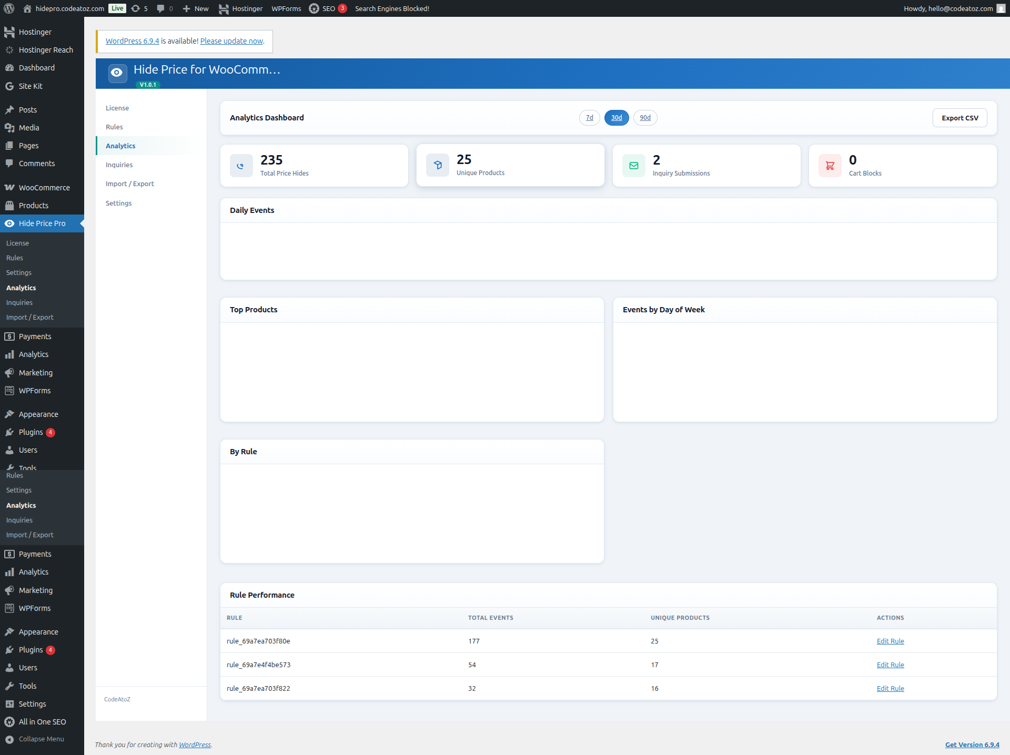1010x755 pixels.
Task: Click Edit Rule for rule_69a7e4f4be573
Action: coord(890,665)
